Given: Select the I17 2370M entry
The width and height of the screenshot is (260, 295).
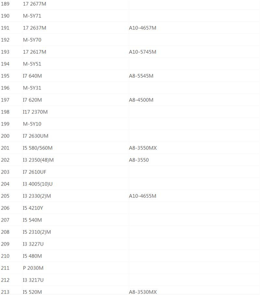Looking at the screenshot, I should (x=35, y=112).
